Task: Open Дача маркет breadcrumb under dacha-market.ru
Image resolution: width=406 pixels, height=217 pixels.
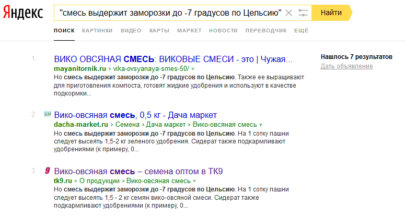Action: (166, 125)
